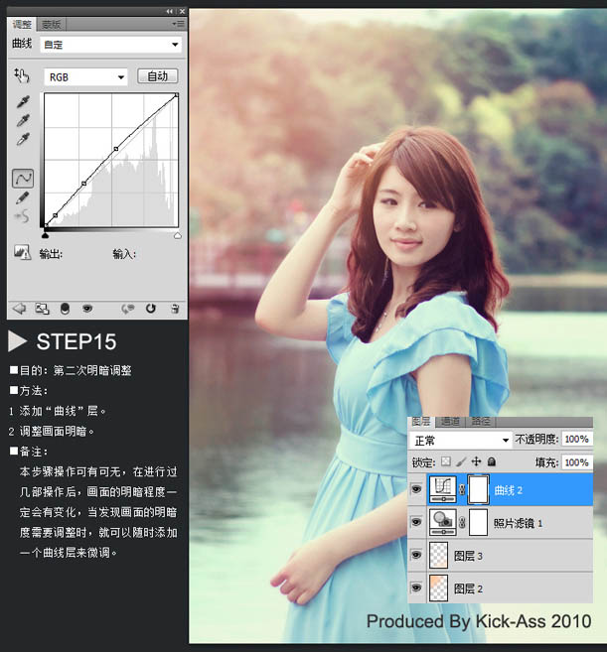Screen dimensions: 607x652
Task: Click the 自动 button
Action: click(x=157, y=76)
